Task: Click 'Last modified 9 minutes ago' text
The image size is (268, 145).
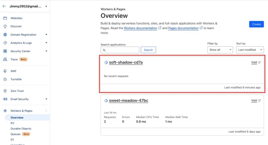Action: point(242,88)
